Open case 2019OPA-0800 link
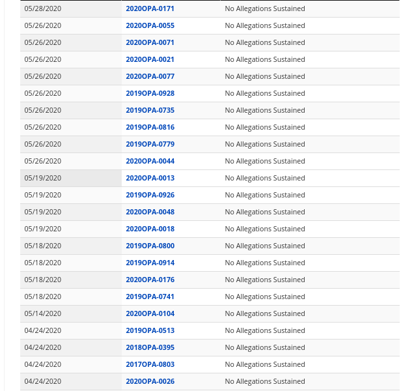This screenshot has width=401, height=391. coord(150,246)
